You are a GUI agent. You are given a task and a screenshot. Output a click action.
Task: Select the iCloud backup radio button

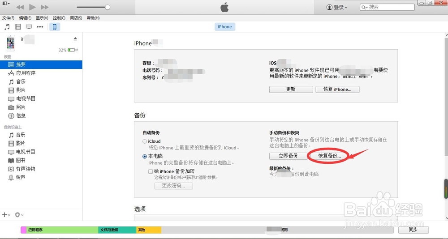145,141
